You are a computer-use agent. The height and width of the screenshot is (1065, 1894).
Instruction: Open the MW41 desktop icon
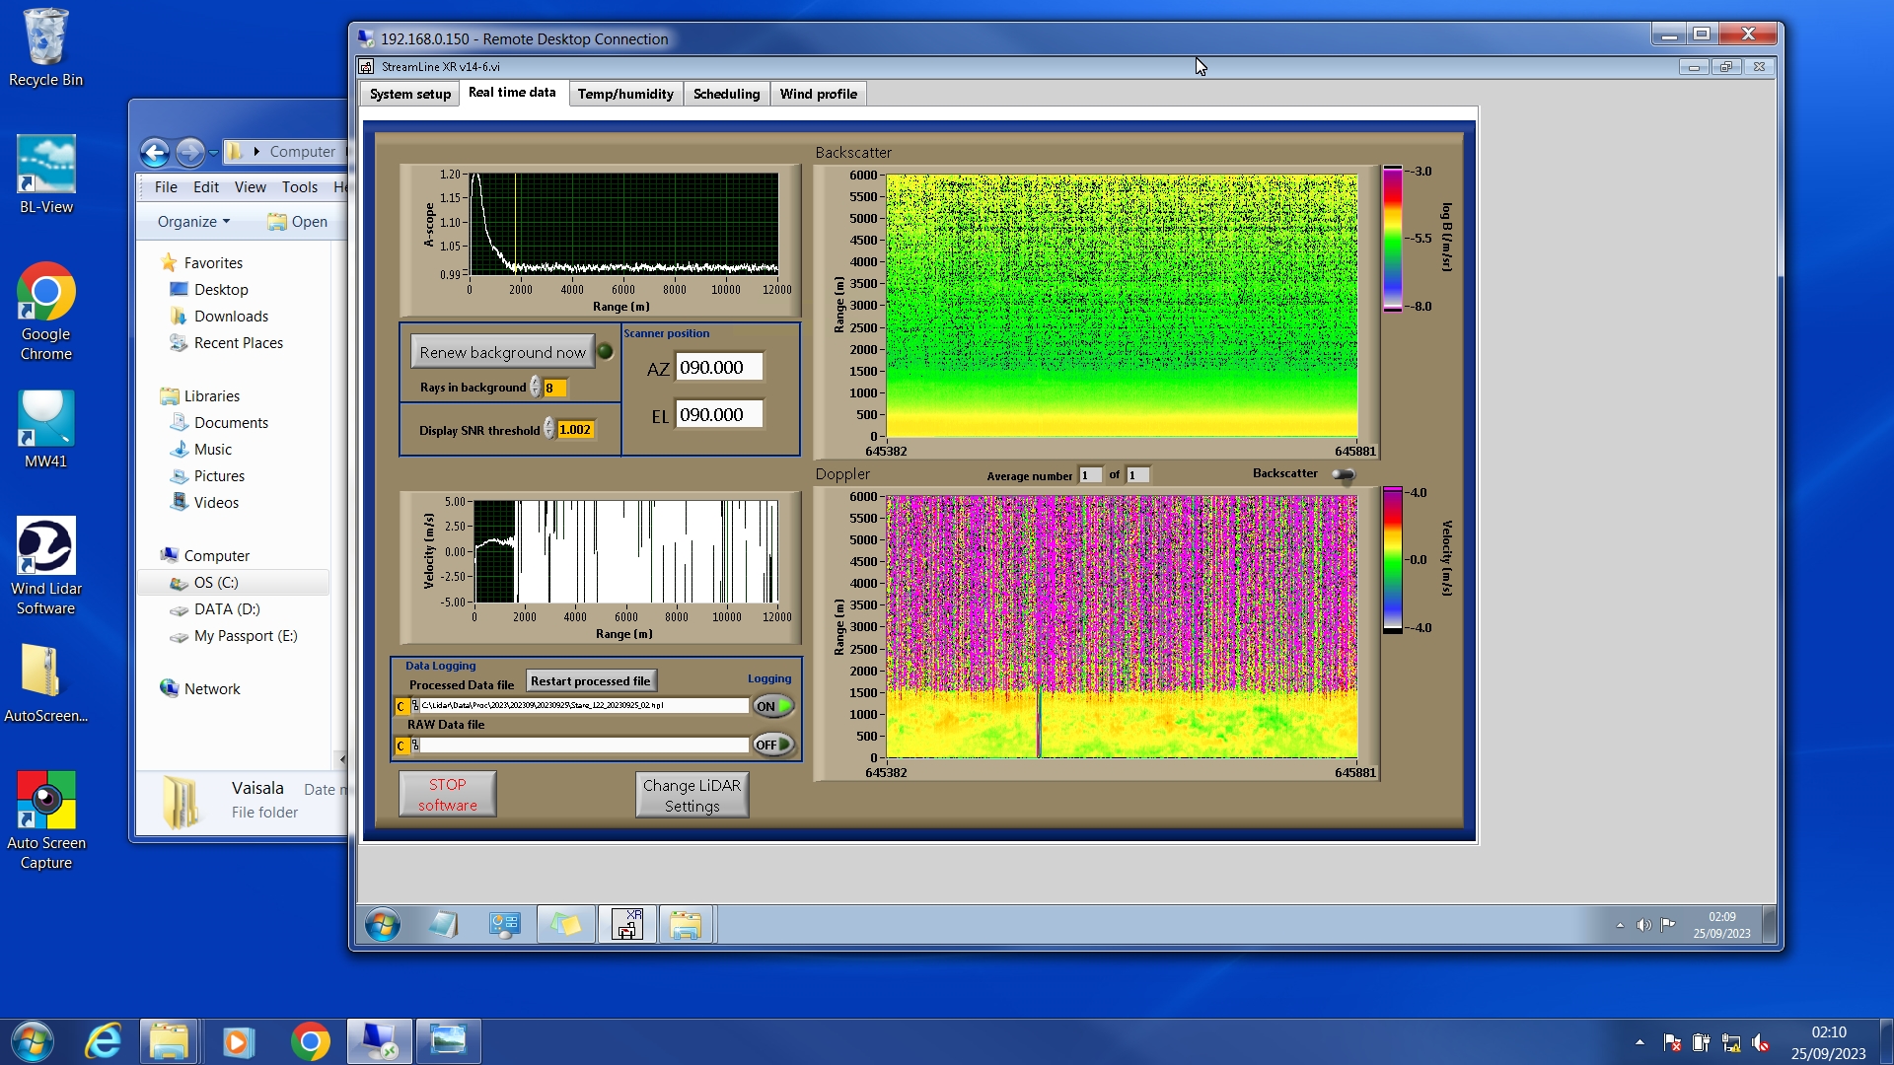tap(45, 428)
